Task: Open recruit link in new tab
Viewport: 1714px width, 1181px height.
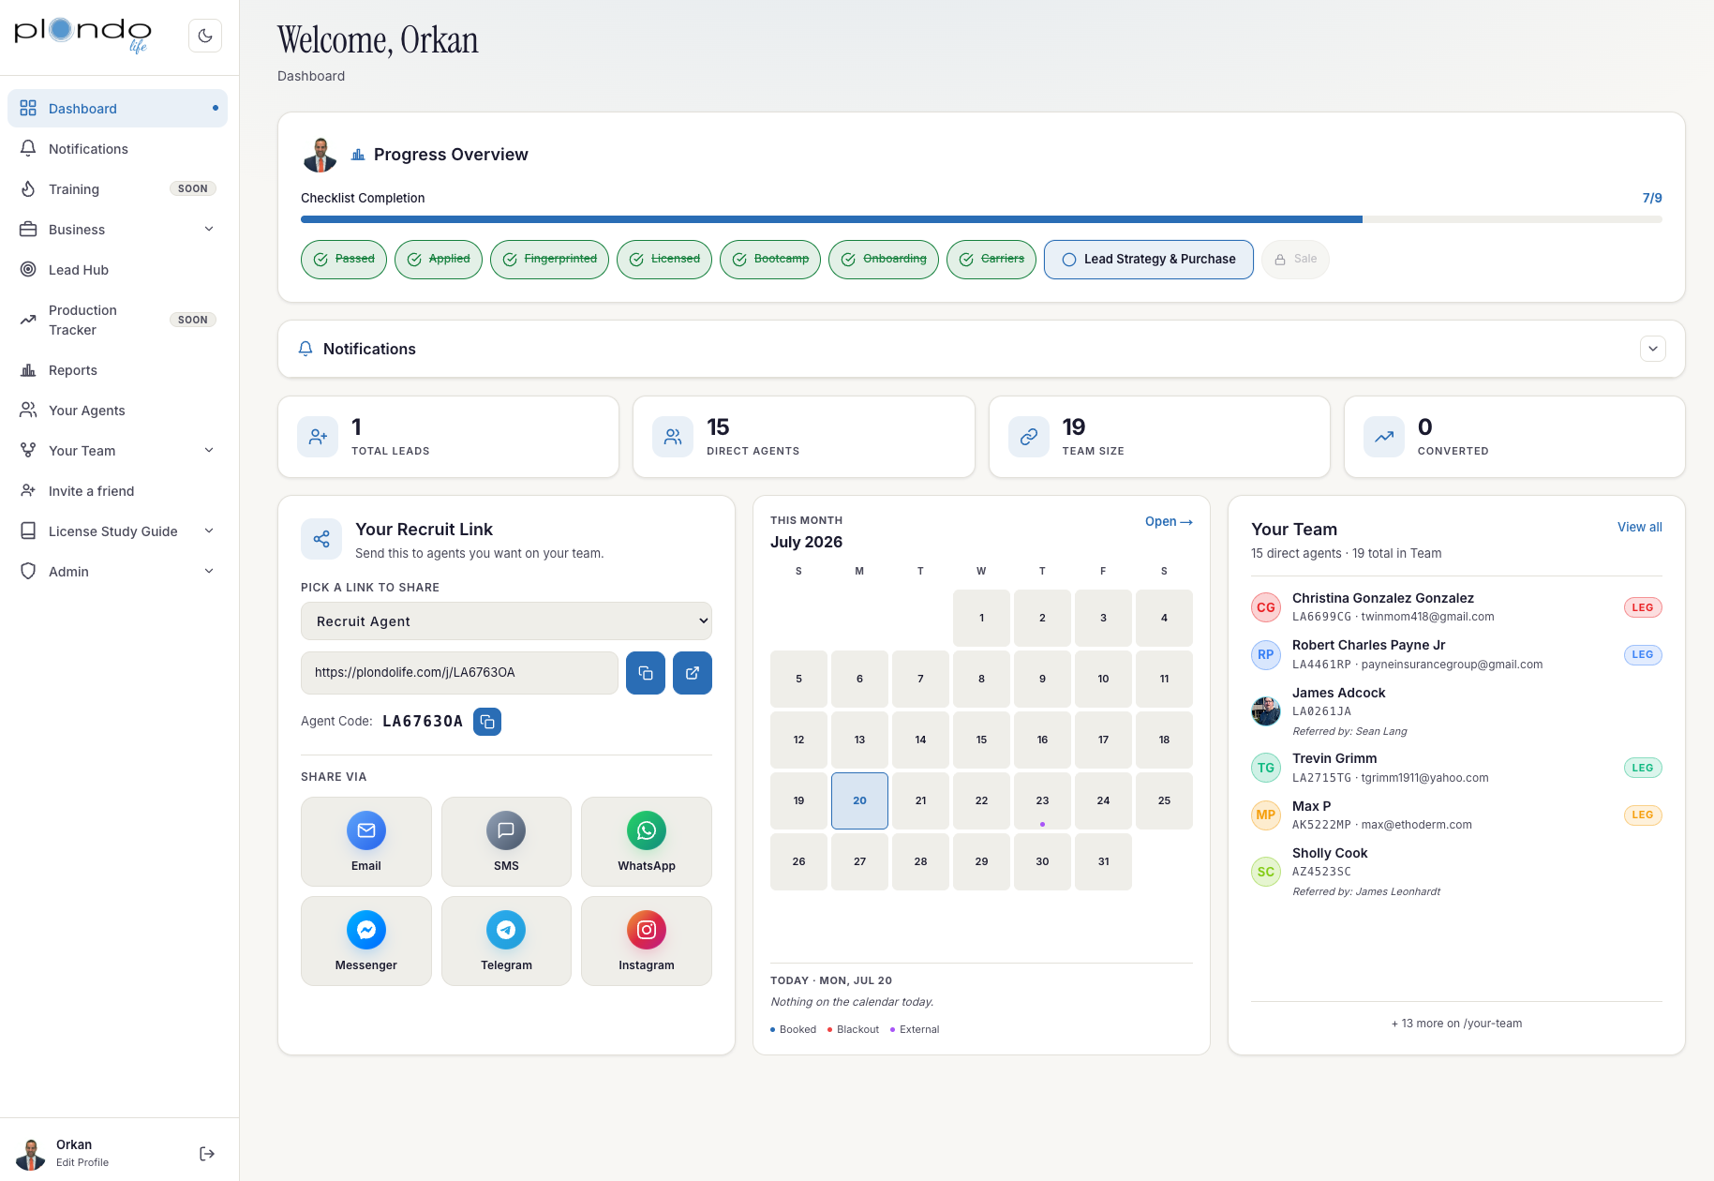Action: 693,673
